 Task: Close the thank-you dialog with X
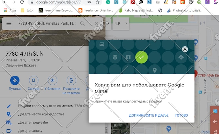click(185, 49)
